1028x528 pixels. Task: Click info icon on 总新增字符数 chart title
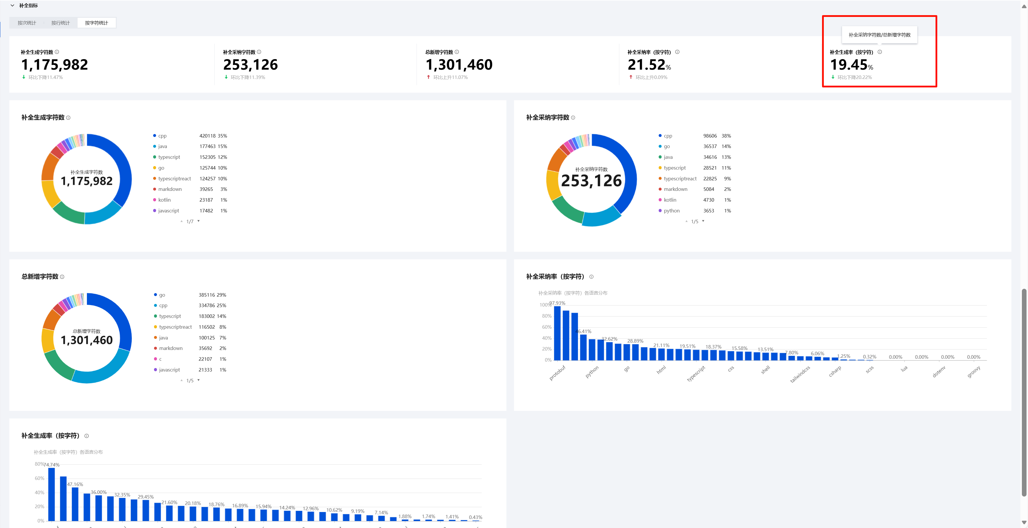coord(62,277)
